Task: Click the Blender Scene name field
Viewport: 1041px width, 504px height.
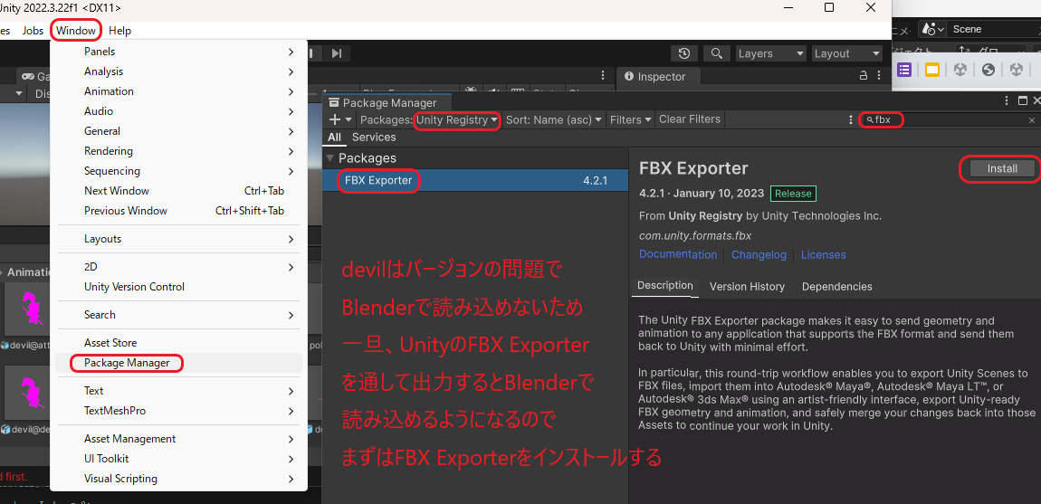Action: click(x=993, y=29)
